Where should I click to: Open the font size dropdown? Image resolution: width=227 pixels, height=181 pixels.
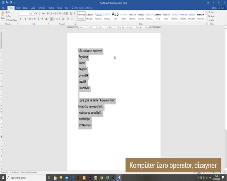coord(34,14)
